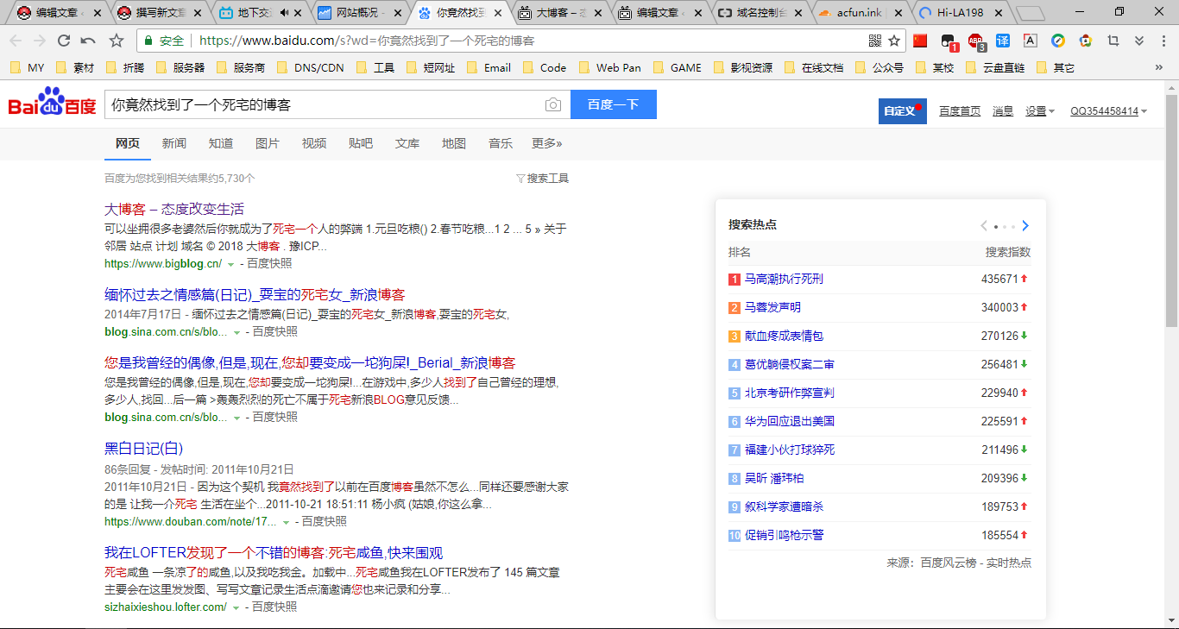Open the 消息 link
1179x629 pixels.
(1003, 111)
